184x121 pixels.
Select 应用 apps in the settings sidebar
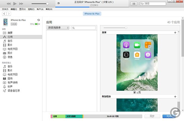pos(21,37)
